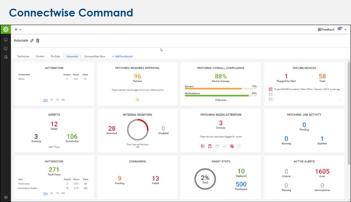351x202 pixels.
Task: Select 30d in Automation card listing Helms
Action: pyautogui.click(x=63, y=100)
